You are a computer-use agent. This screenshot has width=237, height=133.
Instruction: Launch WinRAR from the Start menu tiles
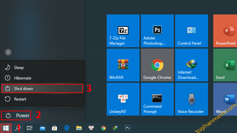[x=123, y=65]
